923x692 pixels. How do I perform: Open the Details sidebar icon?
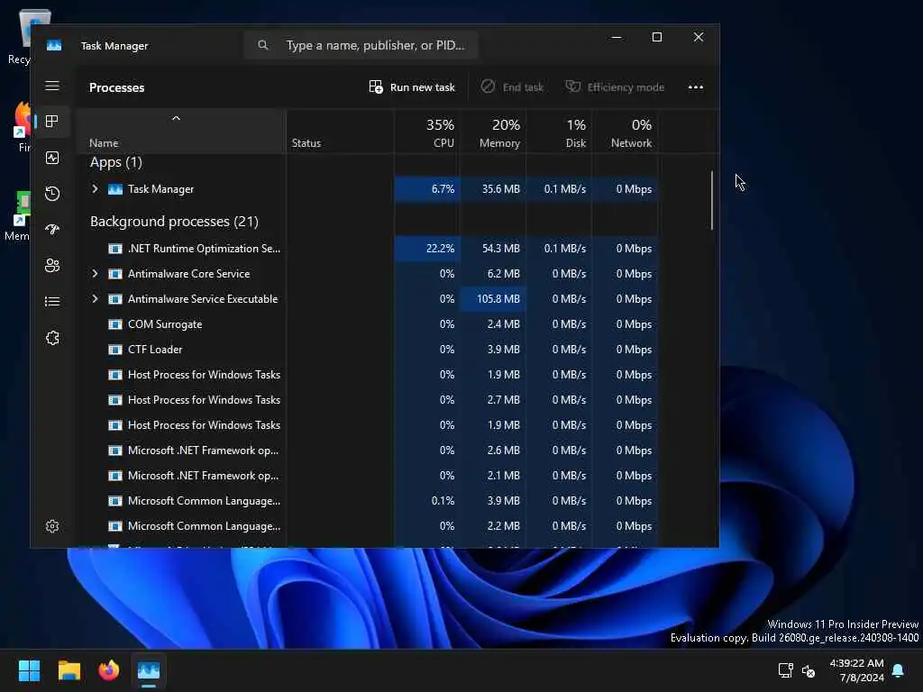pos(52,302)
